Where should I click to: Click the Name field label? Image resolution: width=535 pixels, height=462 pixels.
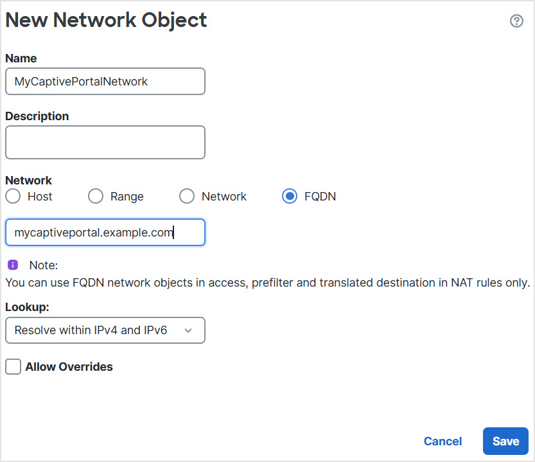(x=21, y=58)
